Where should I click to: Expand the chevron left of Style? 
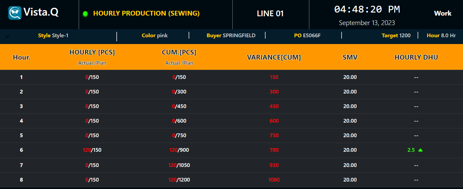point(7,37)
